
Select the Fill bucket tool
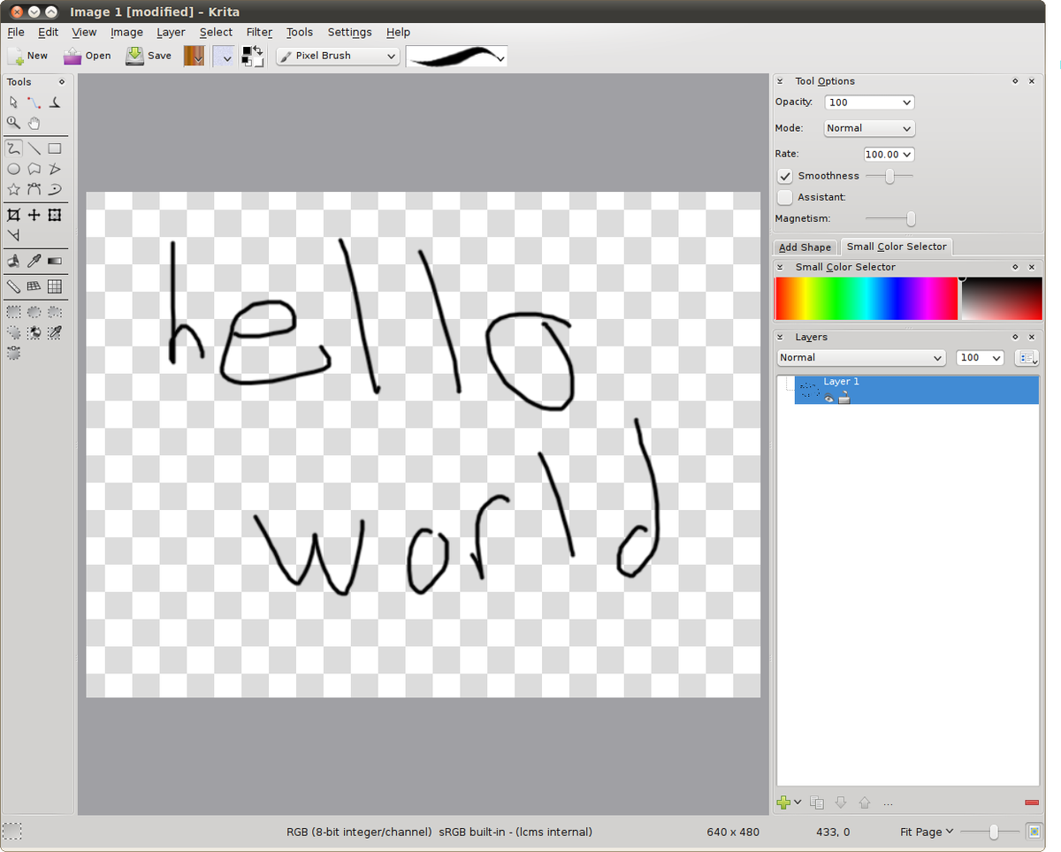(x=13, y=261)
